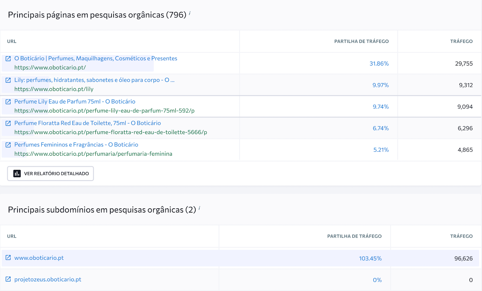
Task: Click 'Principais subdomínios em pesquisas orgânicas (2)' heading
Action: pyautogui.click(x=102, y=210)
